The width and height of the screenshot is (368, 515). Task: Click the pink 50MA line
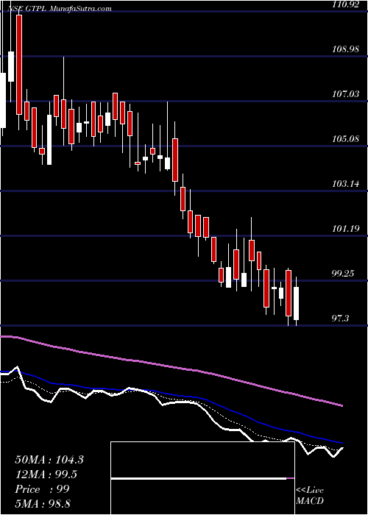[171, 366]
